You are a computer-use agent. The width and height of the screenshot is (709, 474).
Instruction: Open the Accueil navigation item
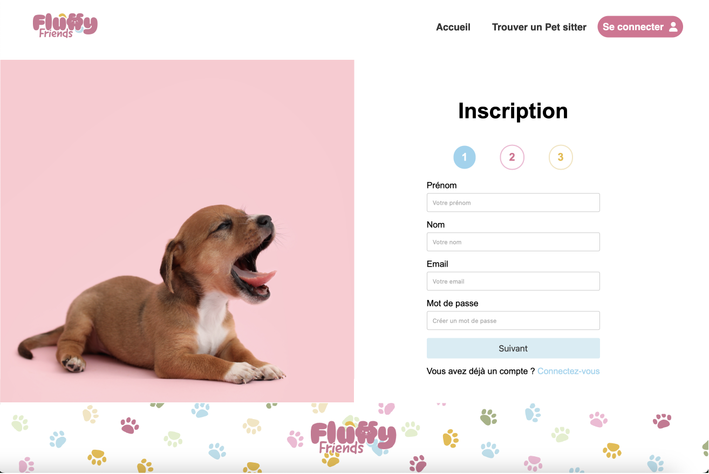(453, 27)
